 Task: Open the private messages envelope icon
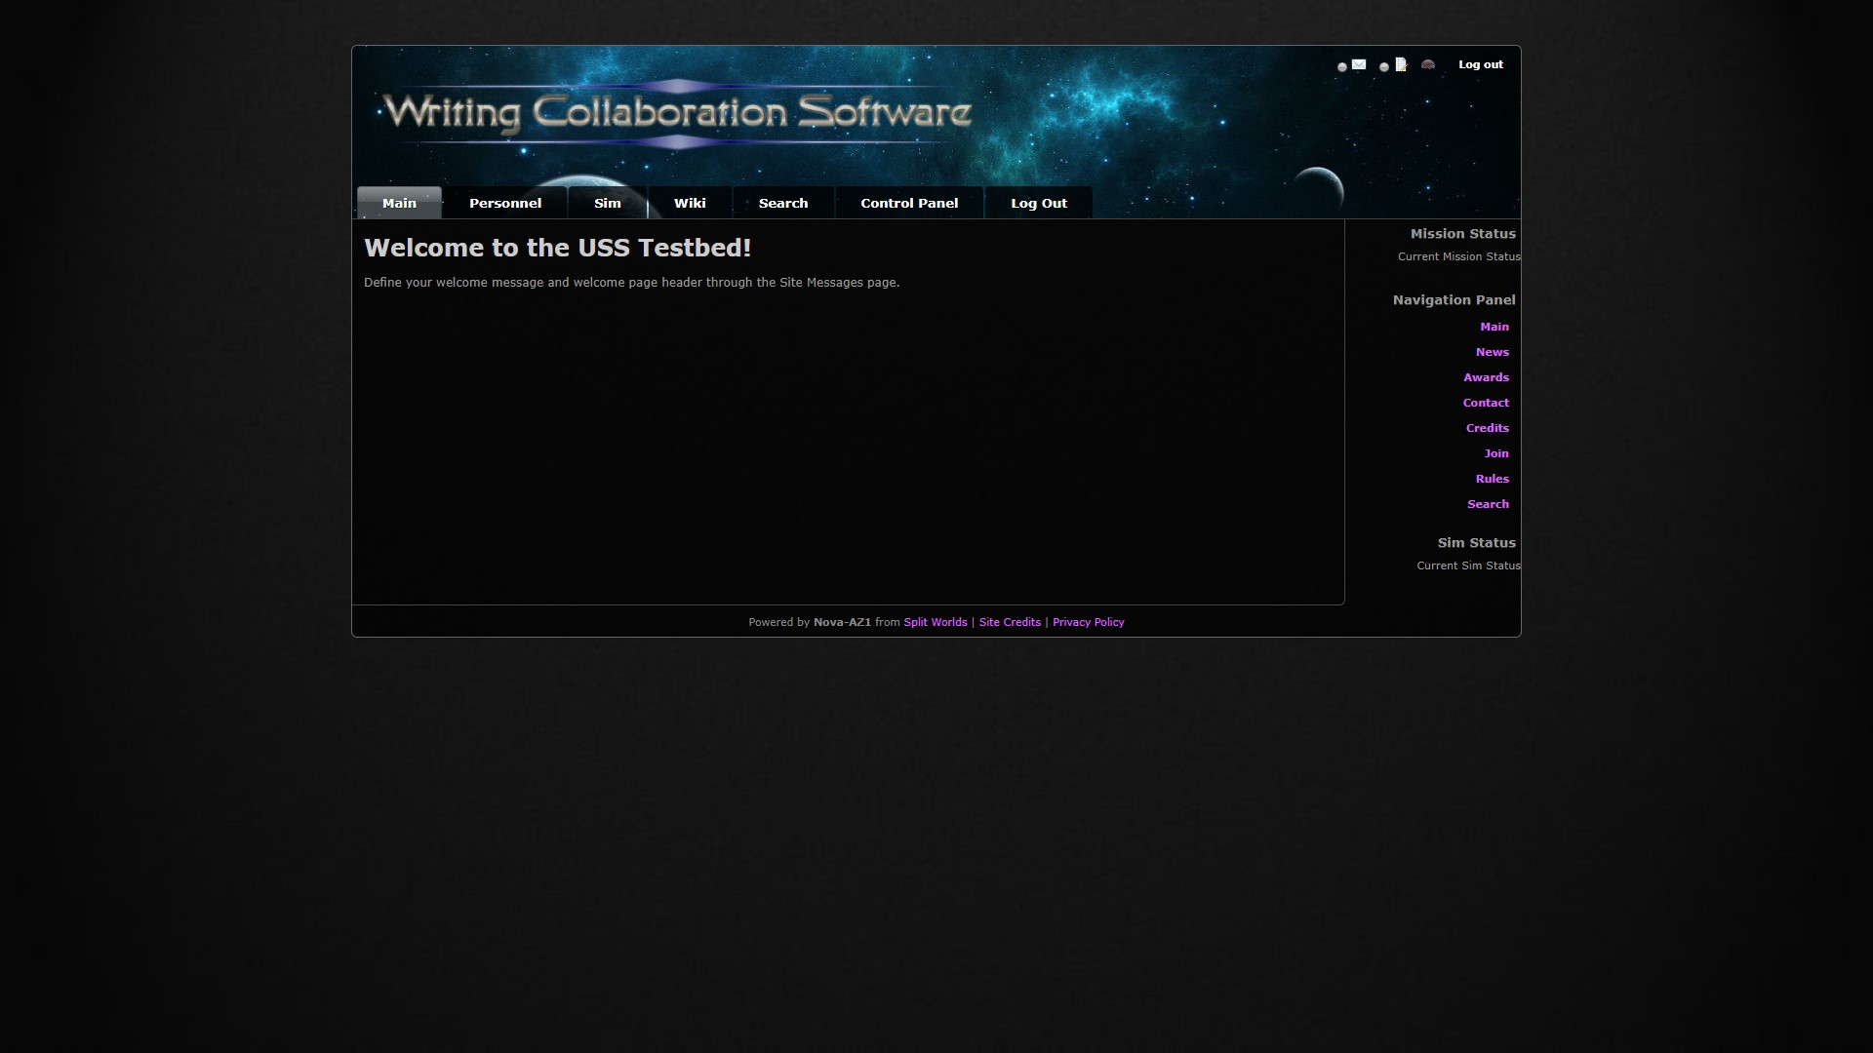(1359, 64)
